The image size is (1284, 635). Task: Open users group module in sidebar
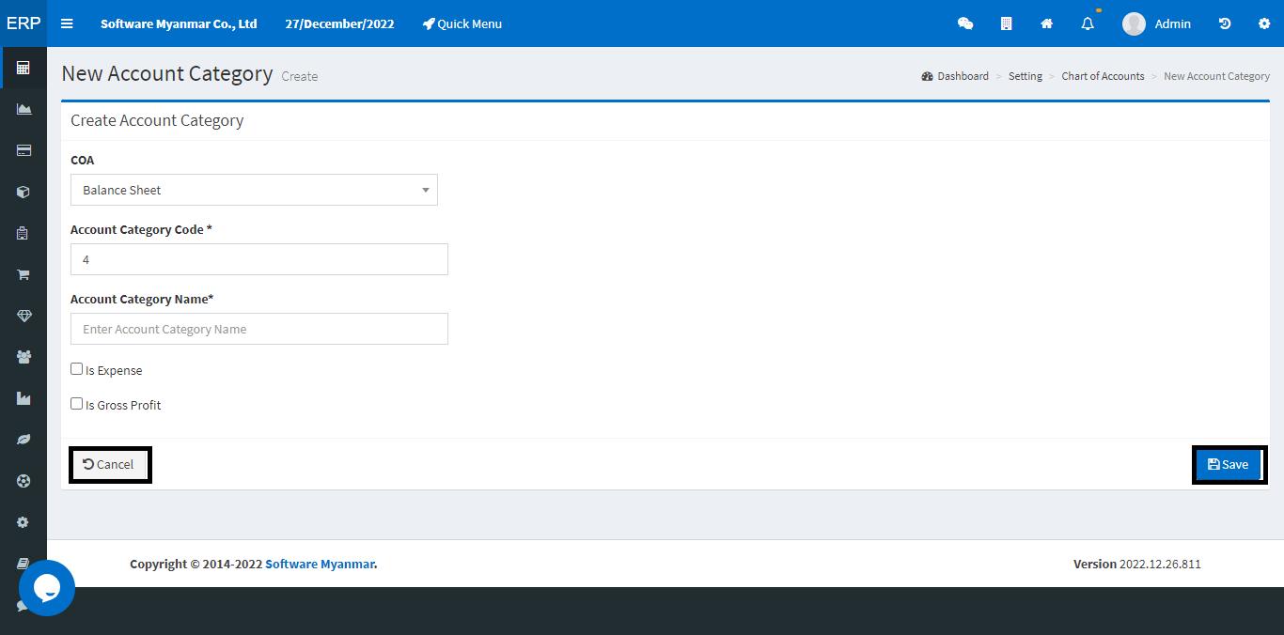23,357
